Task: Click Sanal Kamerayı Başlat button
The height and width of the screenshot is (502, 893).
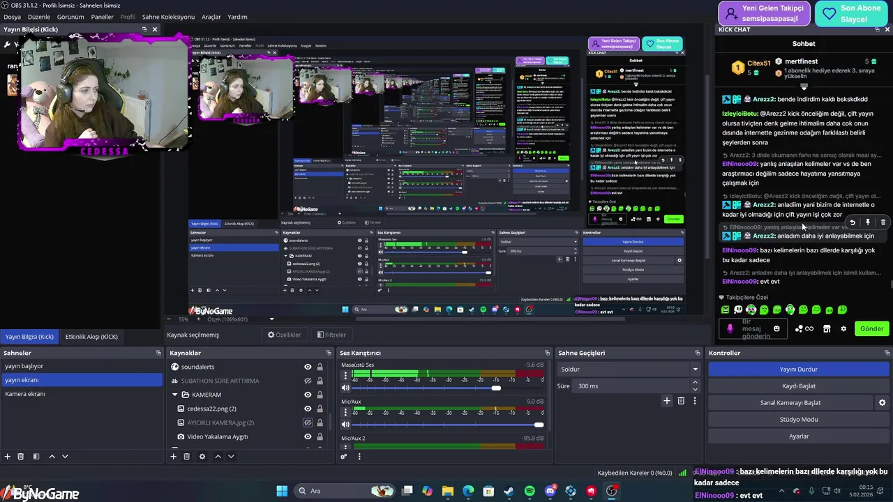Action: pos(790,403)
